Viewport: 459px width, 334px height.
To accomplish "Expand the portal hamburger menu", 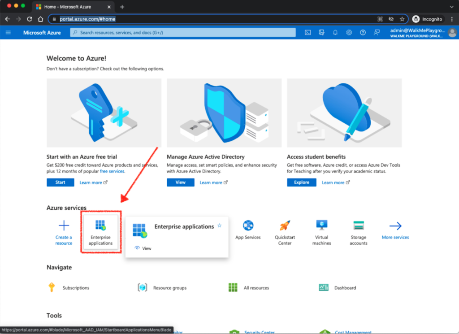I will tap(8, 33).
